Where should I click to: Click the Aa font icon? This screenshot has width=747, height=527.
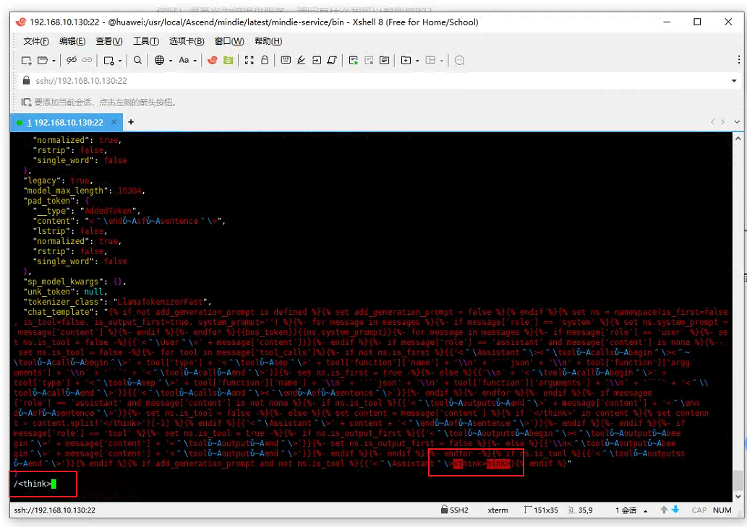coord(184,60)
